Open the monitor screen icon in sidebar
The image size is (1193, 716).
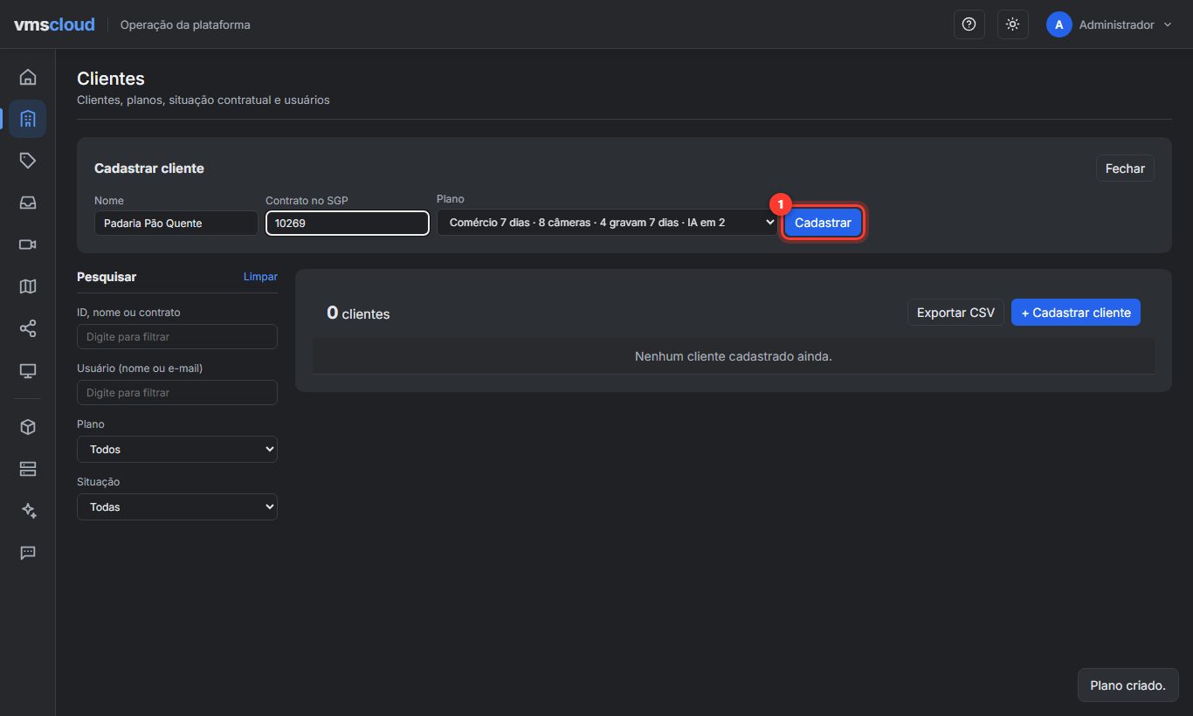click(x=28, y=370)
